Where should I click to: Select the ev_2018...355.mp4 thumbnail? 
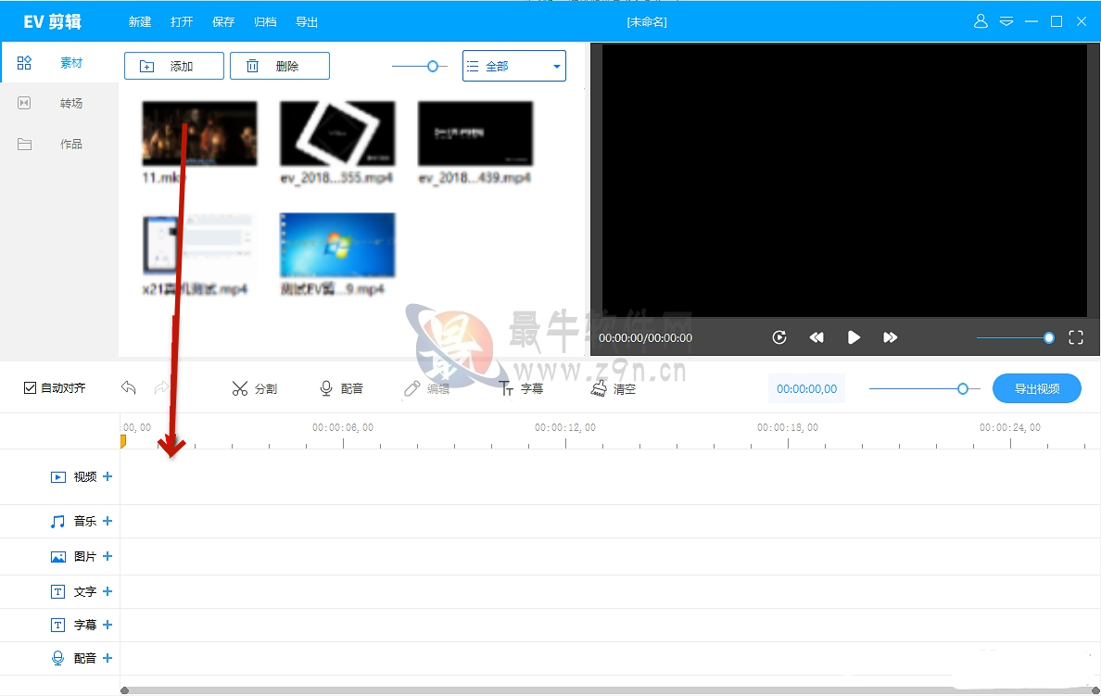click(x=337, y=133)
